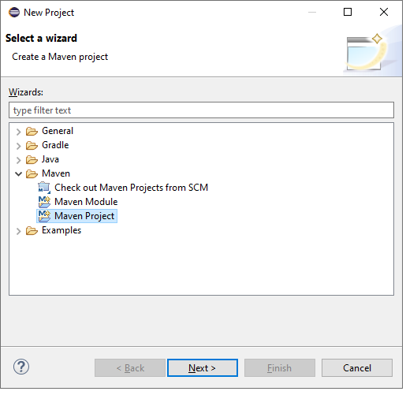Expand the Examples category

[18, 231]
